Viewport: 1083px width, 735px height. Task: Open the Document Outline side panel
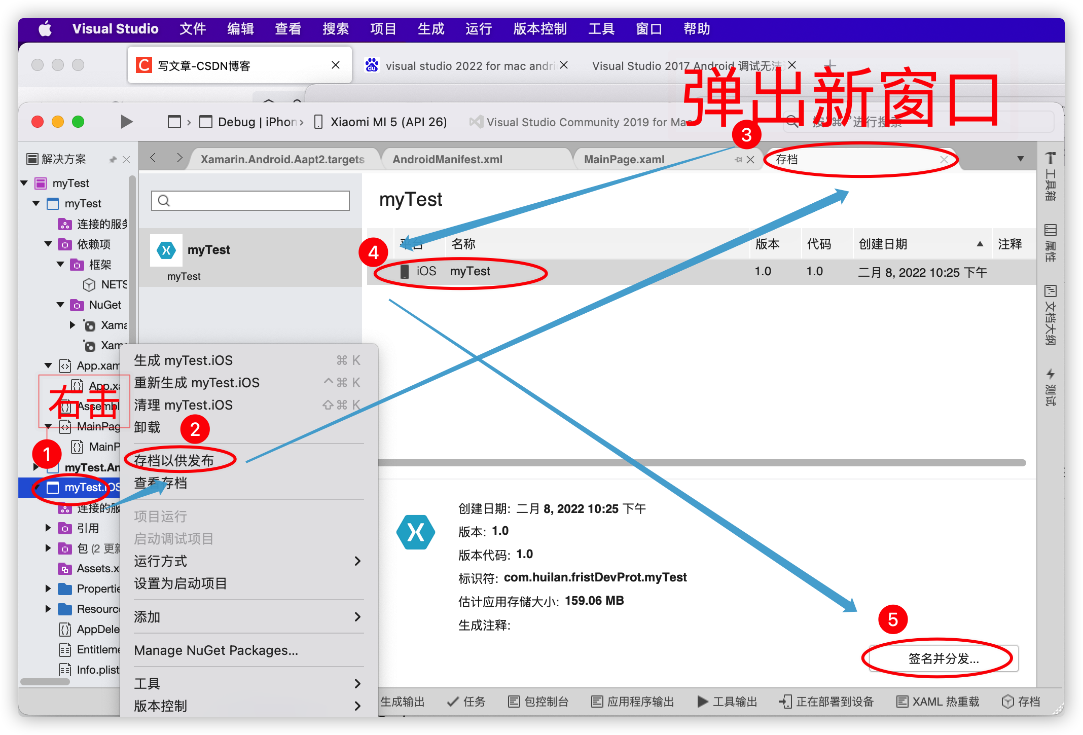click(x=1051, y=314)
